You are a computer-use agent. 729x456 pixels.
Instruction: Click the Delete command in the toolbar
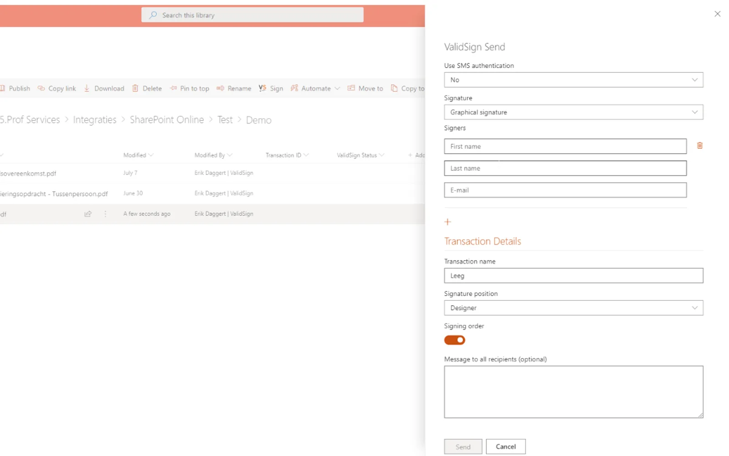tap(147, 88)
